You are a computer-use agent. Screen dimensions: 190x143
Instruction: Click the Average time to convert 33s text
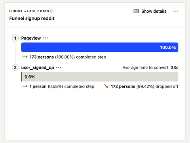[x=150, y=68]
